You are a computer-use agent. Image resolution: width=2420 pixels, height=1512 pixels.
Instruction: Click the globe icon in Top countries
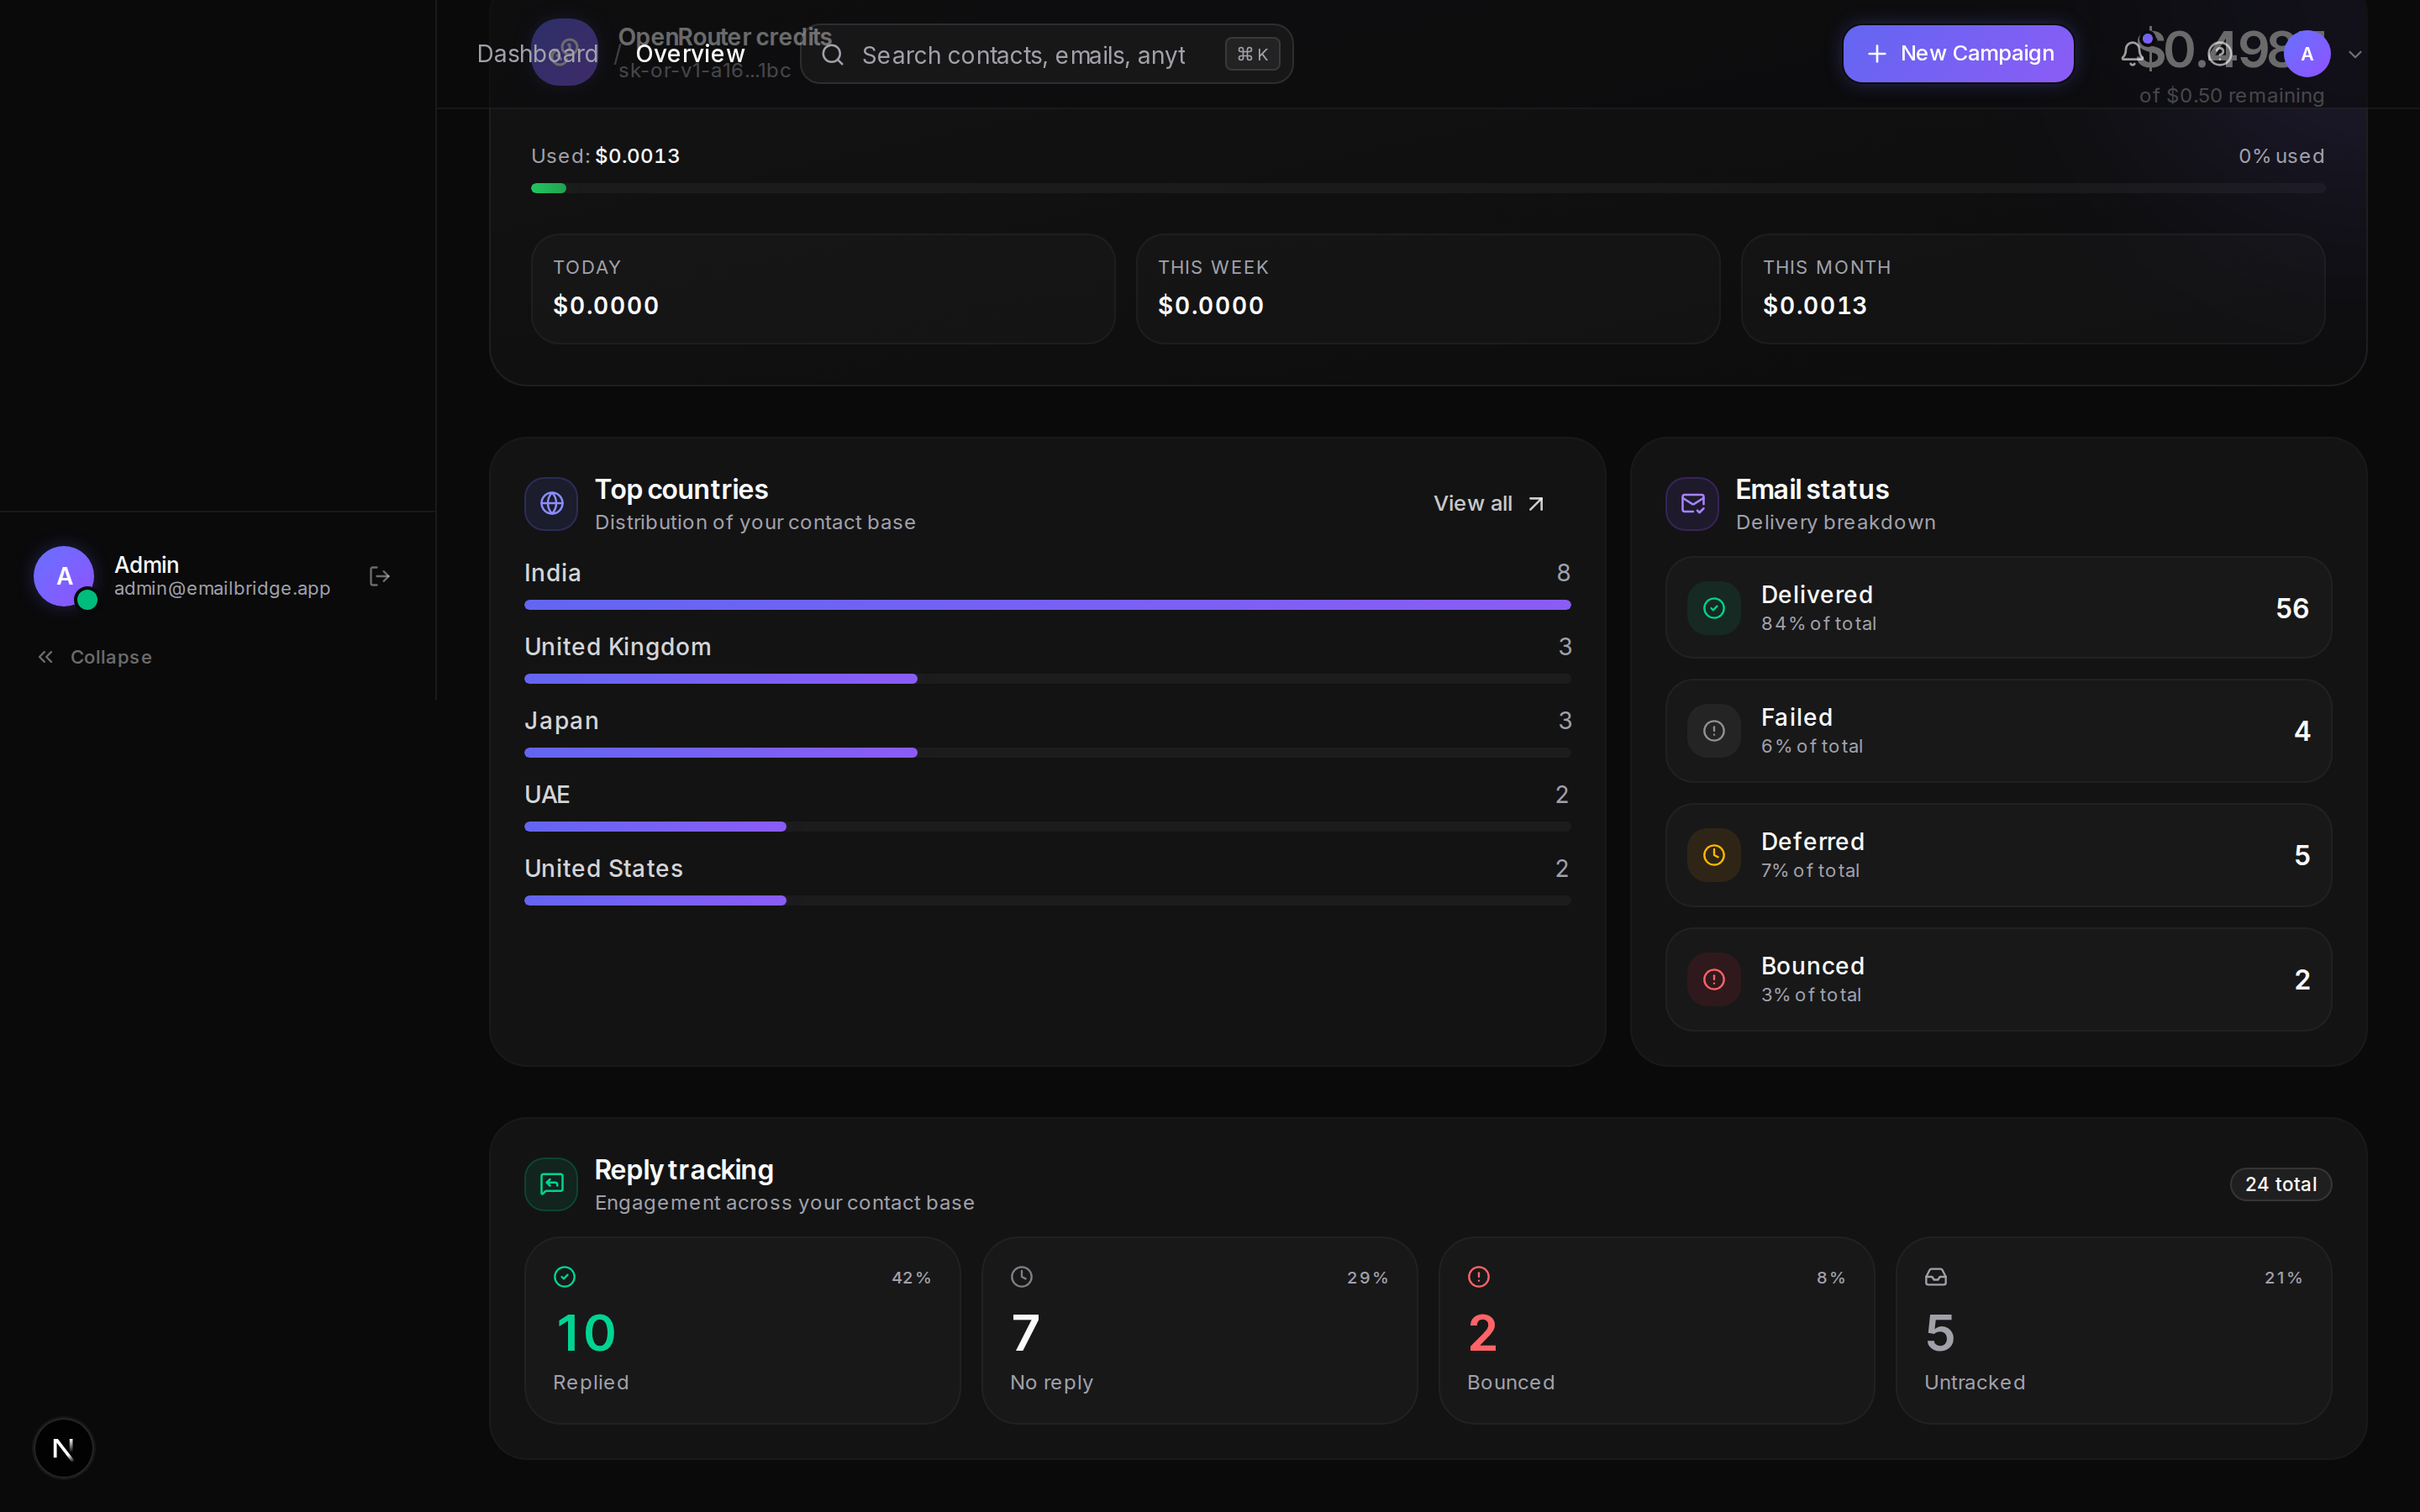[551, 504]
